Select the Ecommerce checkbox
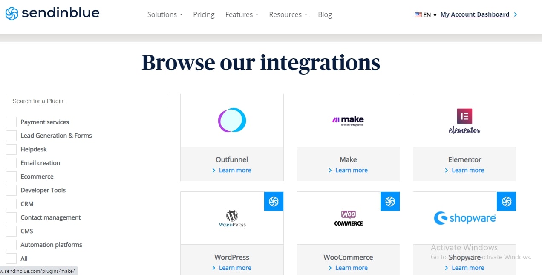The image size is (542, 275). pyautogui.click(x=11, y=177)
